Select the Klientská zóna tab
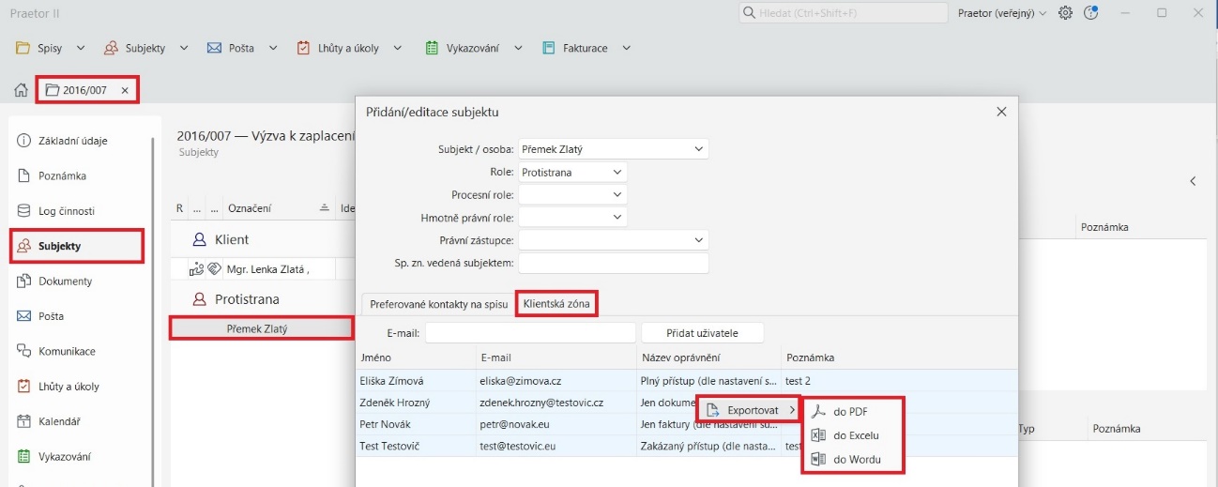Viewport: 1218px width, 487px height. (x=556, y=304)
